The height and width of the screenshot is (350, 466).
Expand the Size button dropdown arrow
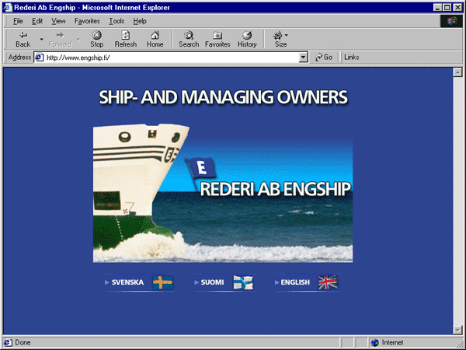pos(287,35)
